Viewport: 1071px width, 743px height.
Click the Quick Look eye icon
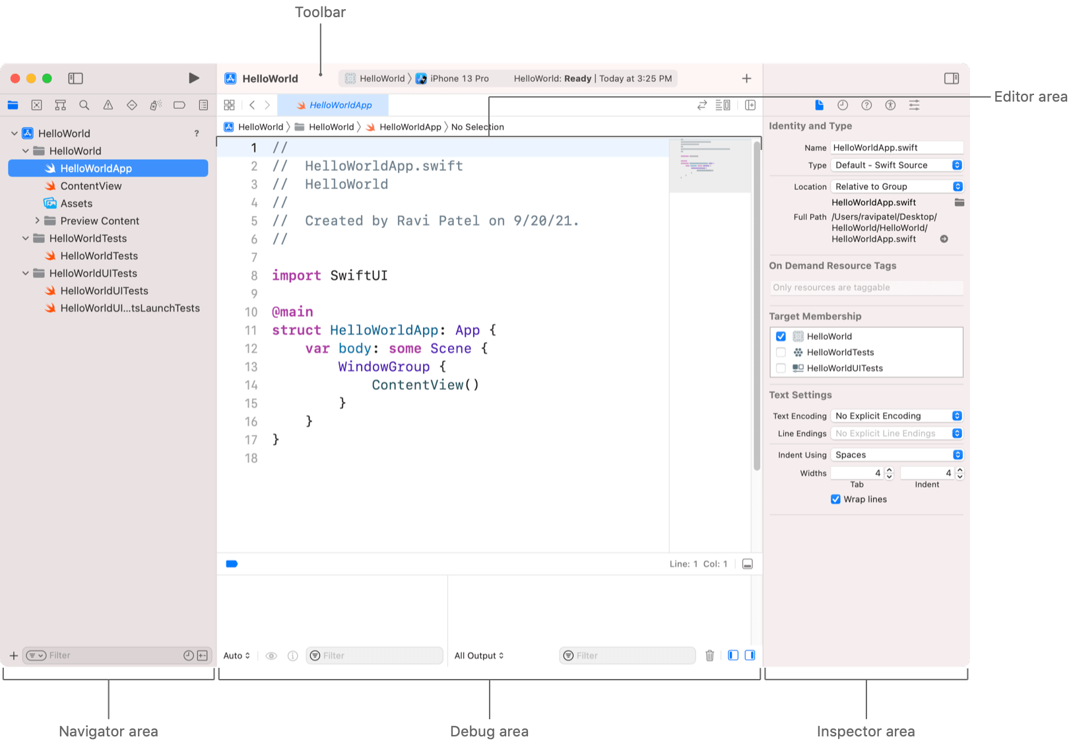pyautogui.click(x=271, y=656)
